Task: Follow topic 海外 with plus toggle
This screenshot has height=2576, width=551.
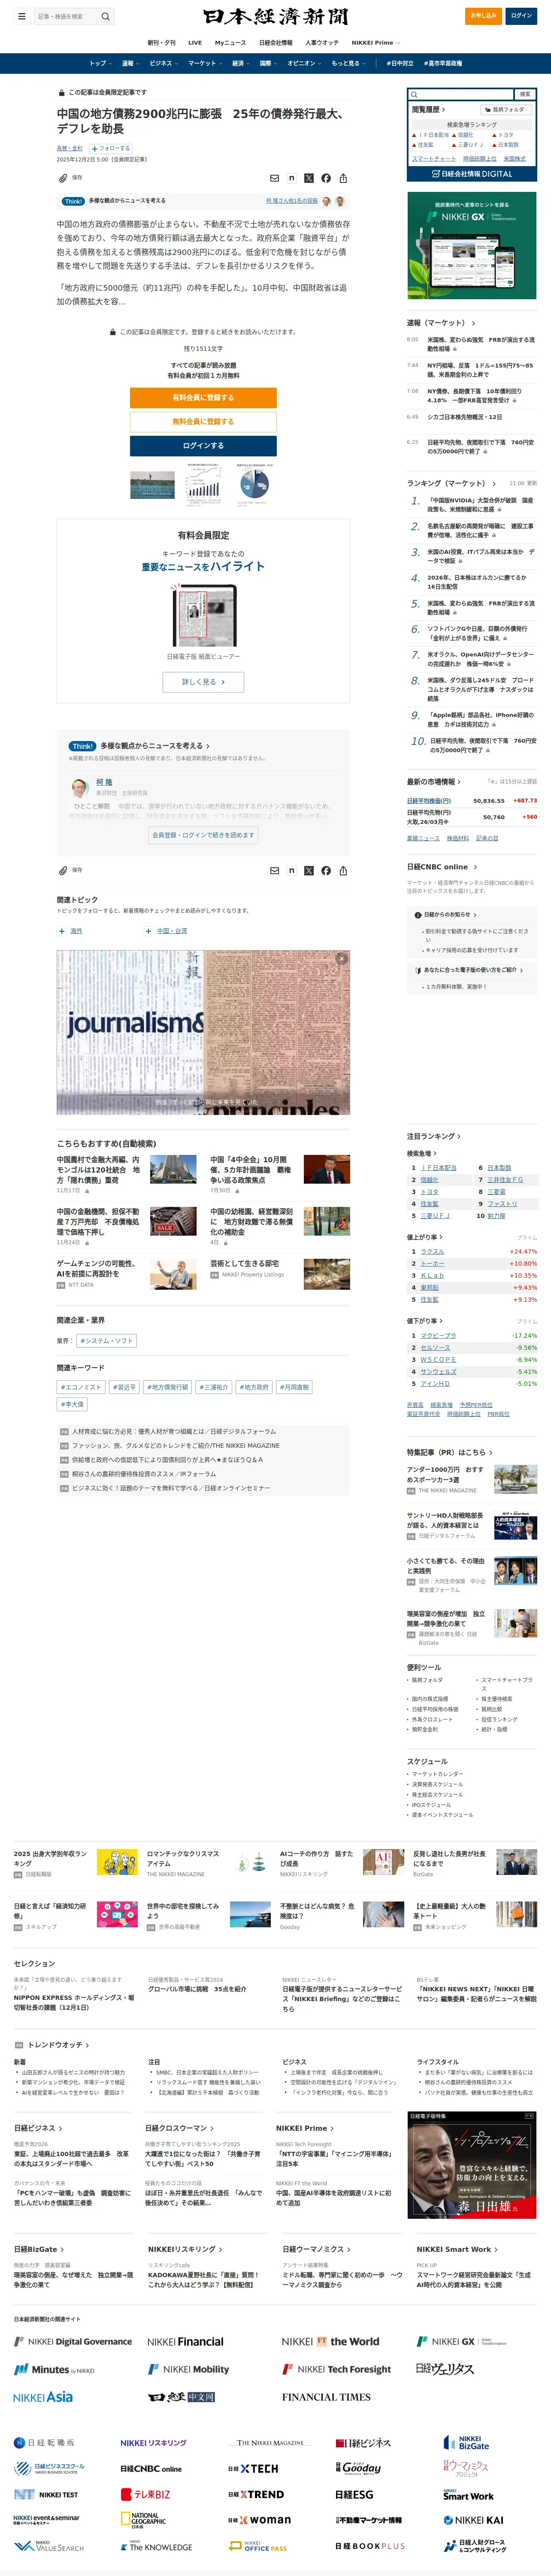Action: 62,931
